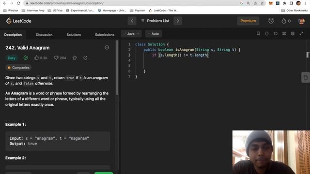Open the Psystem bookmark folder
This screenshot has height=174, width=310.
pyautogui.click(x=138, y=11)
